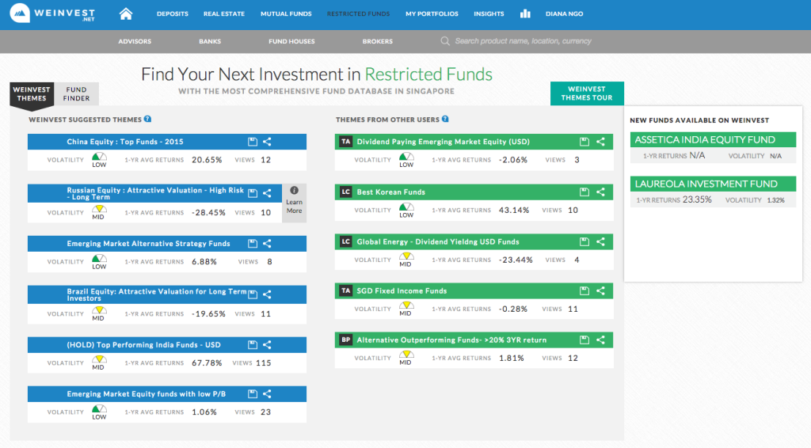Open help icon next to WeInvest Suggested Themes
The width and height of the screenshot is (811, 448).
pos(148,120)
